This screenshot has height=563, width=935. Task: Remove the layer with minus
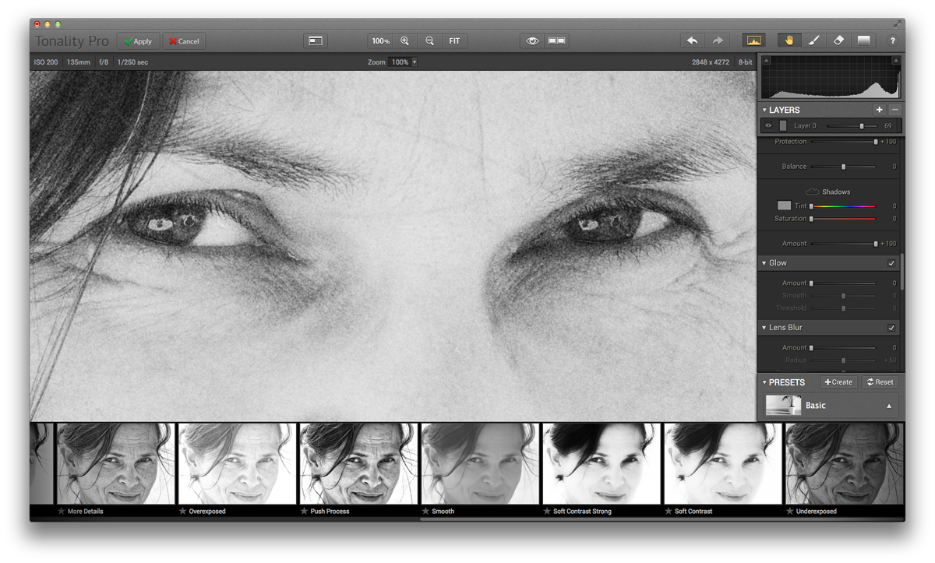(x=894, y=110)
